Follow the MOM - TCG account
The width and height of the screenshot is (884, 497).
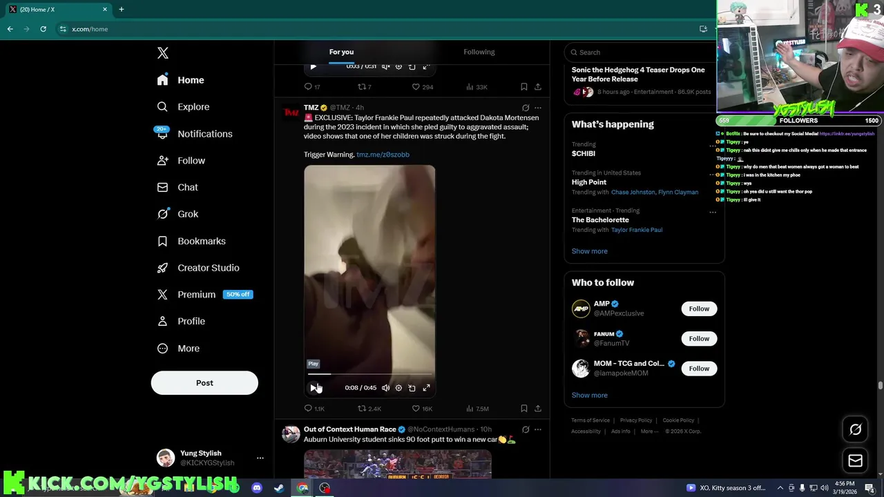[x=699, y=369]
